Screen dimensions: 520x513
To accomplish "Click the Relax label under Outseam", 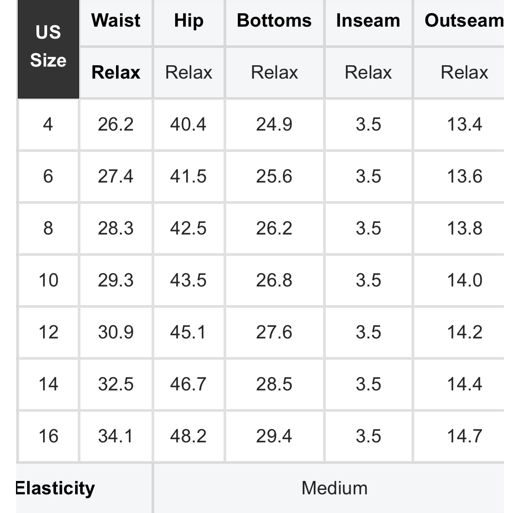I will pos(464,72).
